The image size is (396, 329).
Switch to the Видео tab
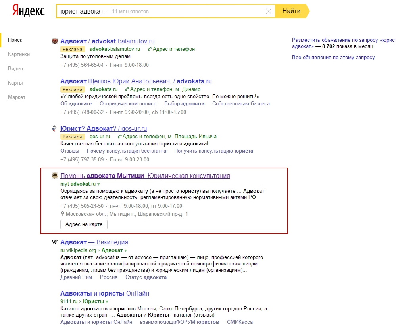[x=15, y=68]
